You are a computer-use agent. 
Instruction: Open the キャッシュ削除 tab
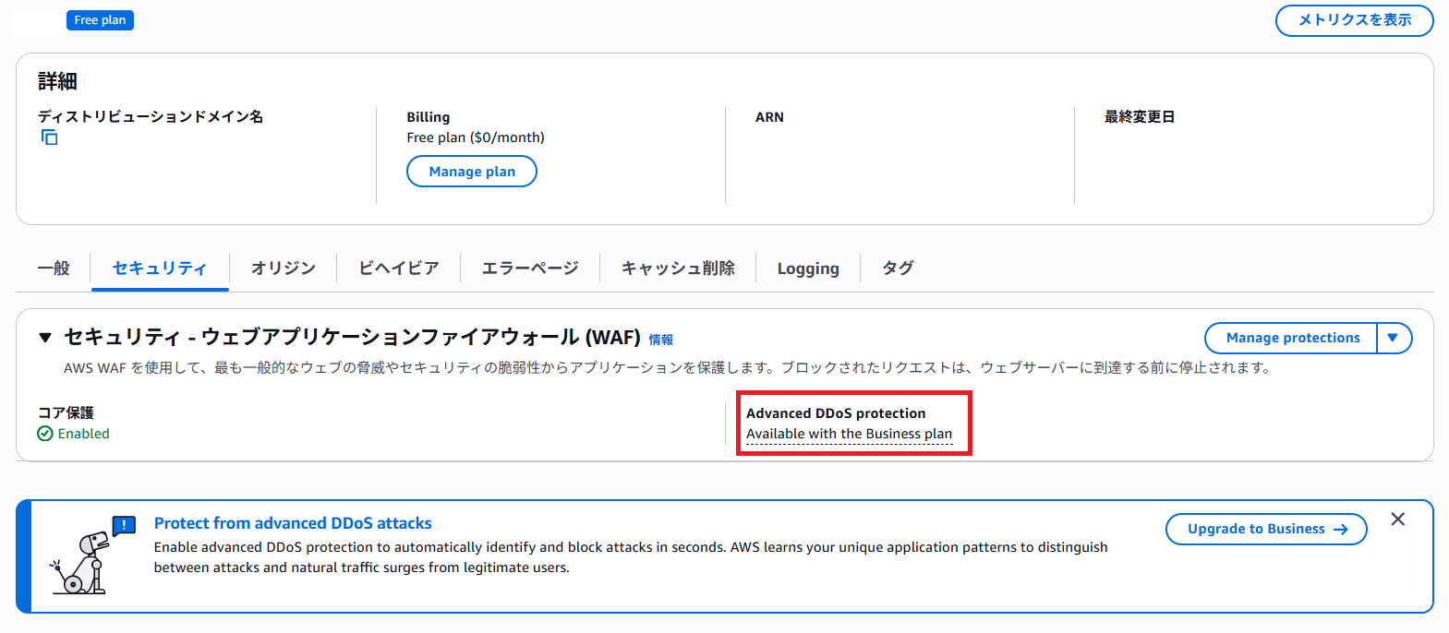(678, 269)
